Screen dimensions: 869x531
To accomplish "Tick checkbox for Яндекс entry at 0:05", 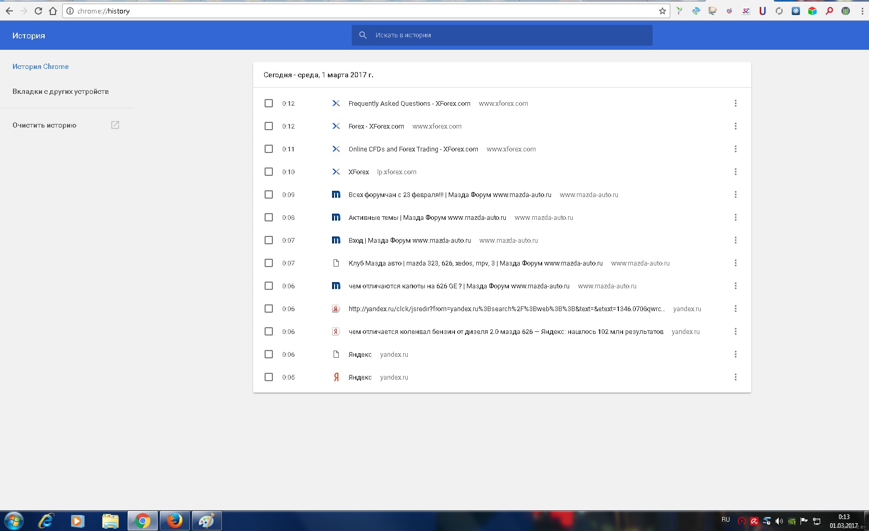I will (269, 377).
